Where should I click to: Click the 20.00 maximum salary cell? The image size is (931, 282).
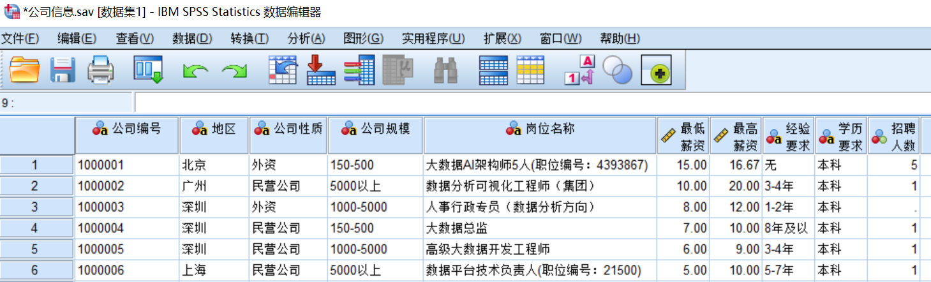[x=736, y=186]
